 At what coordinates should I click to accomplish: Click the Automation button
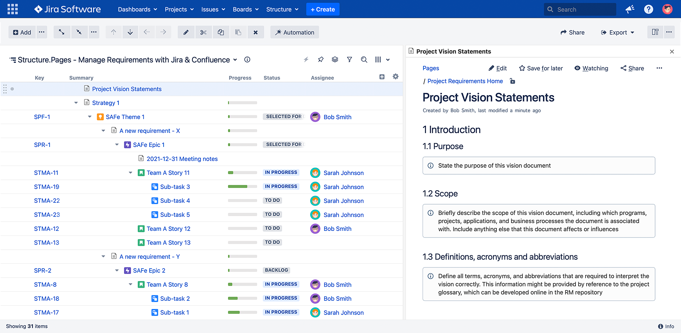tap(295, 32)
